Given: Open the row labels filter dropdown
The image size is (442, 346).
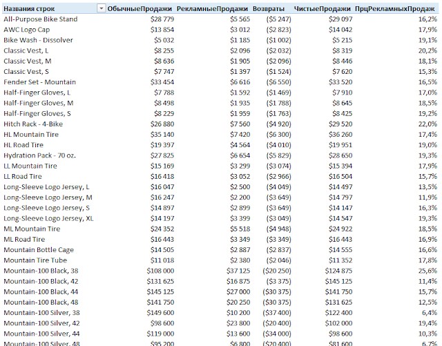Looking at the screenshot, I should tap(101, 9).
